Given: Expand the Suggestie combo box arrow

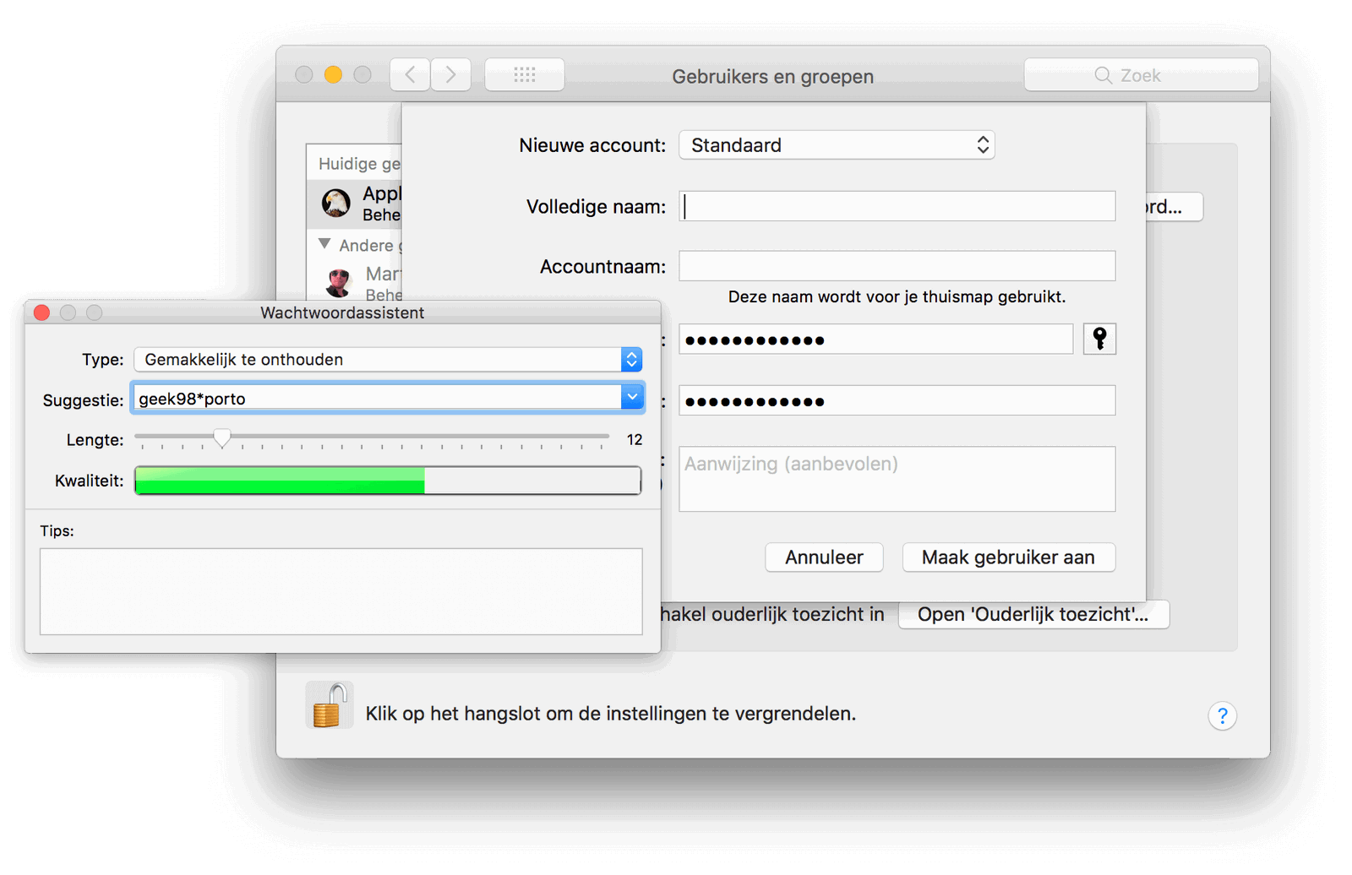Looking at the screenshot, I should click(x=632, y=397).
